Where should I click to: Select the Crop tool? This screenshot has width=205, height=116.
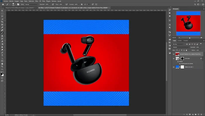coord(2,22)
